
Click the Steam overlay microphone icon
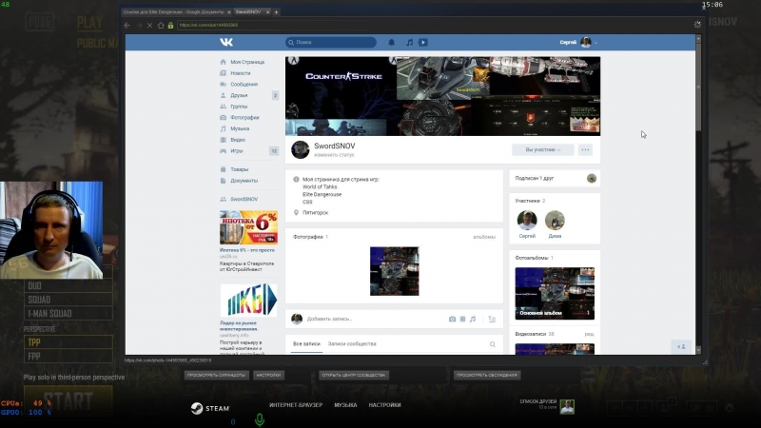pyautogui.click(x=260, y=419)
